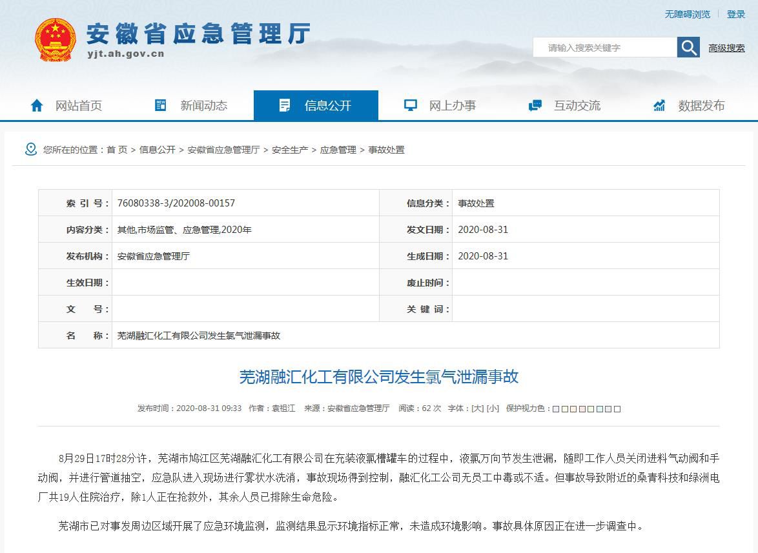Click the magnifier search button
The image size is (758, 553).
[688, 47]
